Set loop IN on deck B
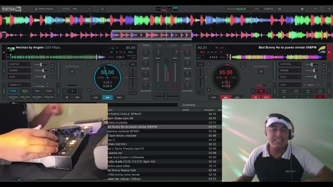This screenshot has width=333, height=187. (x=255, y=97)
